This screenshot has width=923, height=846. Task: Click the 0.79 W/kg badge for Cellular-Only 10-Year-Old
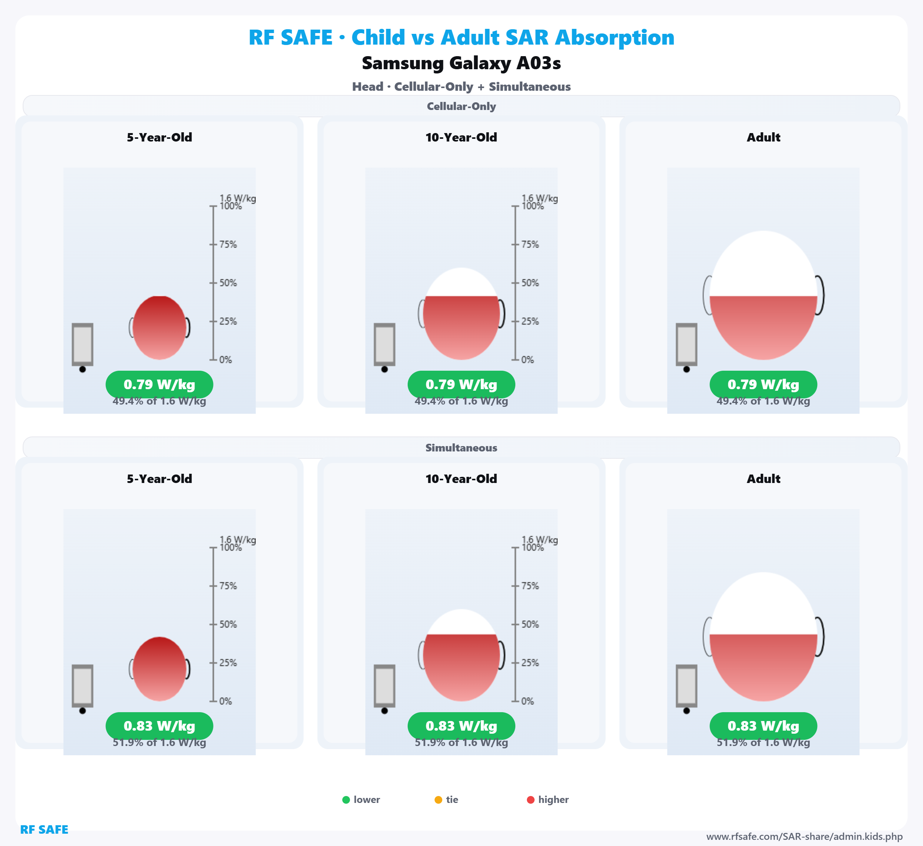[x=461, y=385]
